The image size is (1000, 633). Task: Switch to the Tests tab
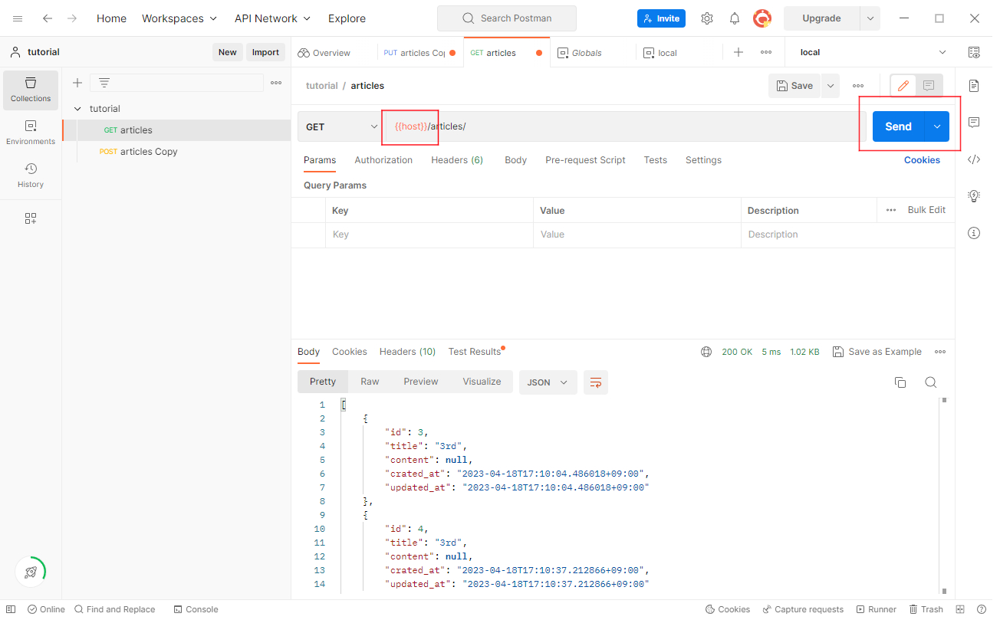(655, 160)
